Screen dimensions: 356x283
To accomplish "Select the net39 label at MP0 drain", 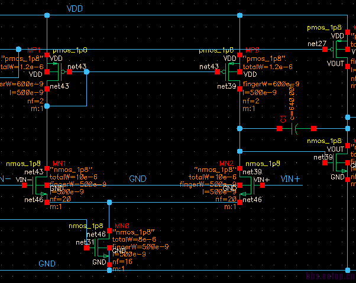I will pyautogui.click(x=226, y=86).
